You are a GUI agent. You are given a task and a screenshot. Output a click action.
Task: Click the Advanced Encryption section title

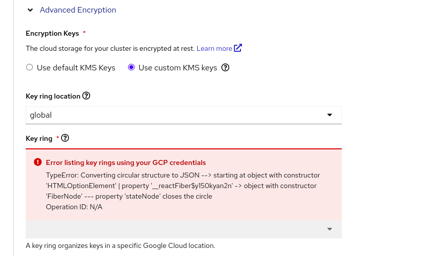[x=78, y=10]
